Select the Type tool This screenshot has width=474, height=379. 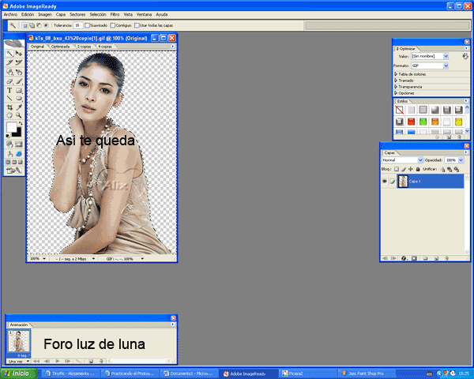pyautogui.click(x=9, y=90)
